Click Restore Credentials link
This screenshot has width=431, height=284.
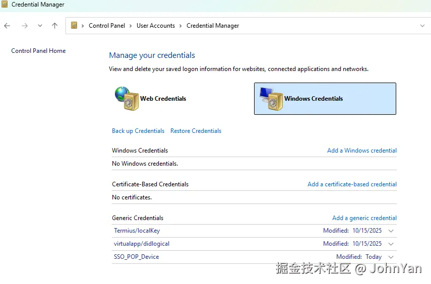(x=196, y=131)
